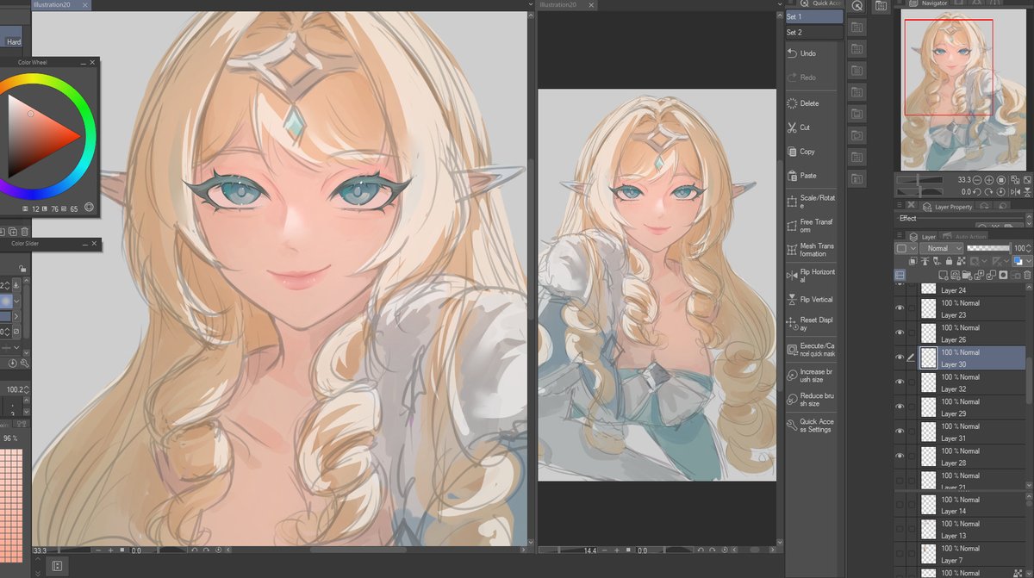Hide Layer 31 with eye icon
The width and height of the screenshot is (1034, 578).
(x=900, y=431)
